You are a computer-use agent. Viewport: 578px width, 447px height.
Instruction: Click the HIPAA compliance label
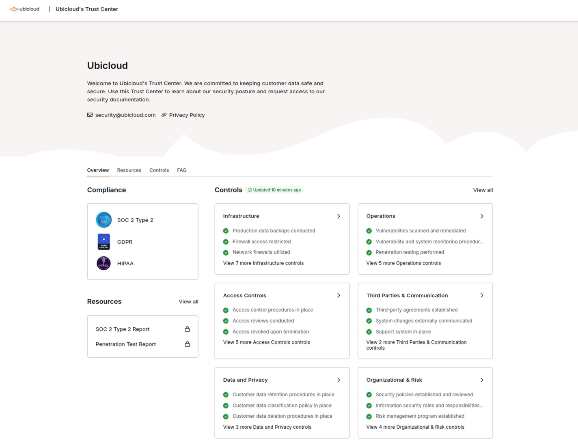pos(125,263)
